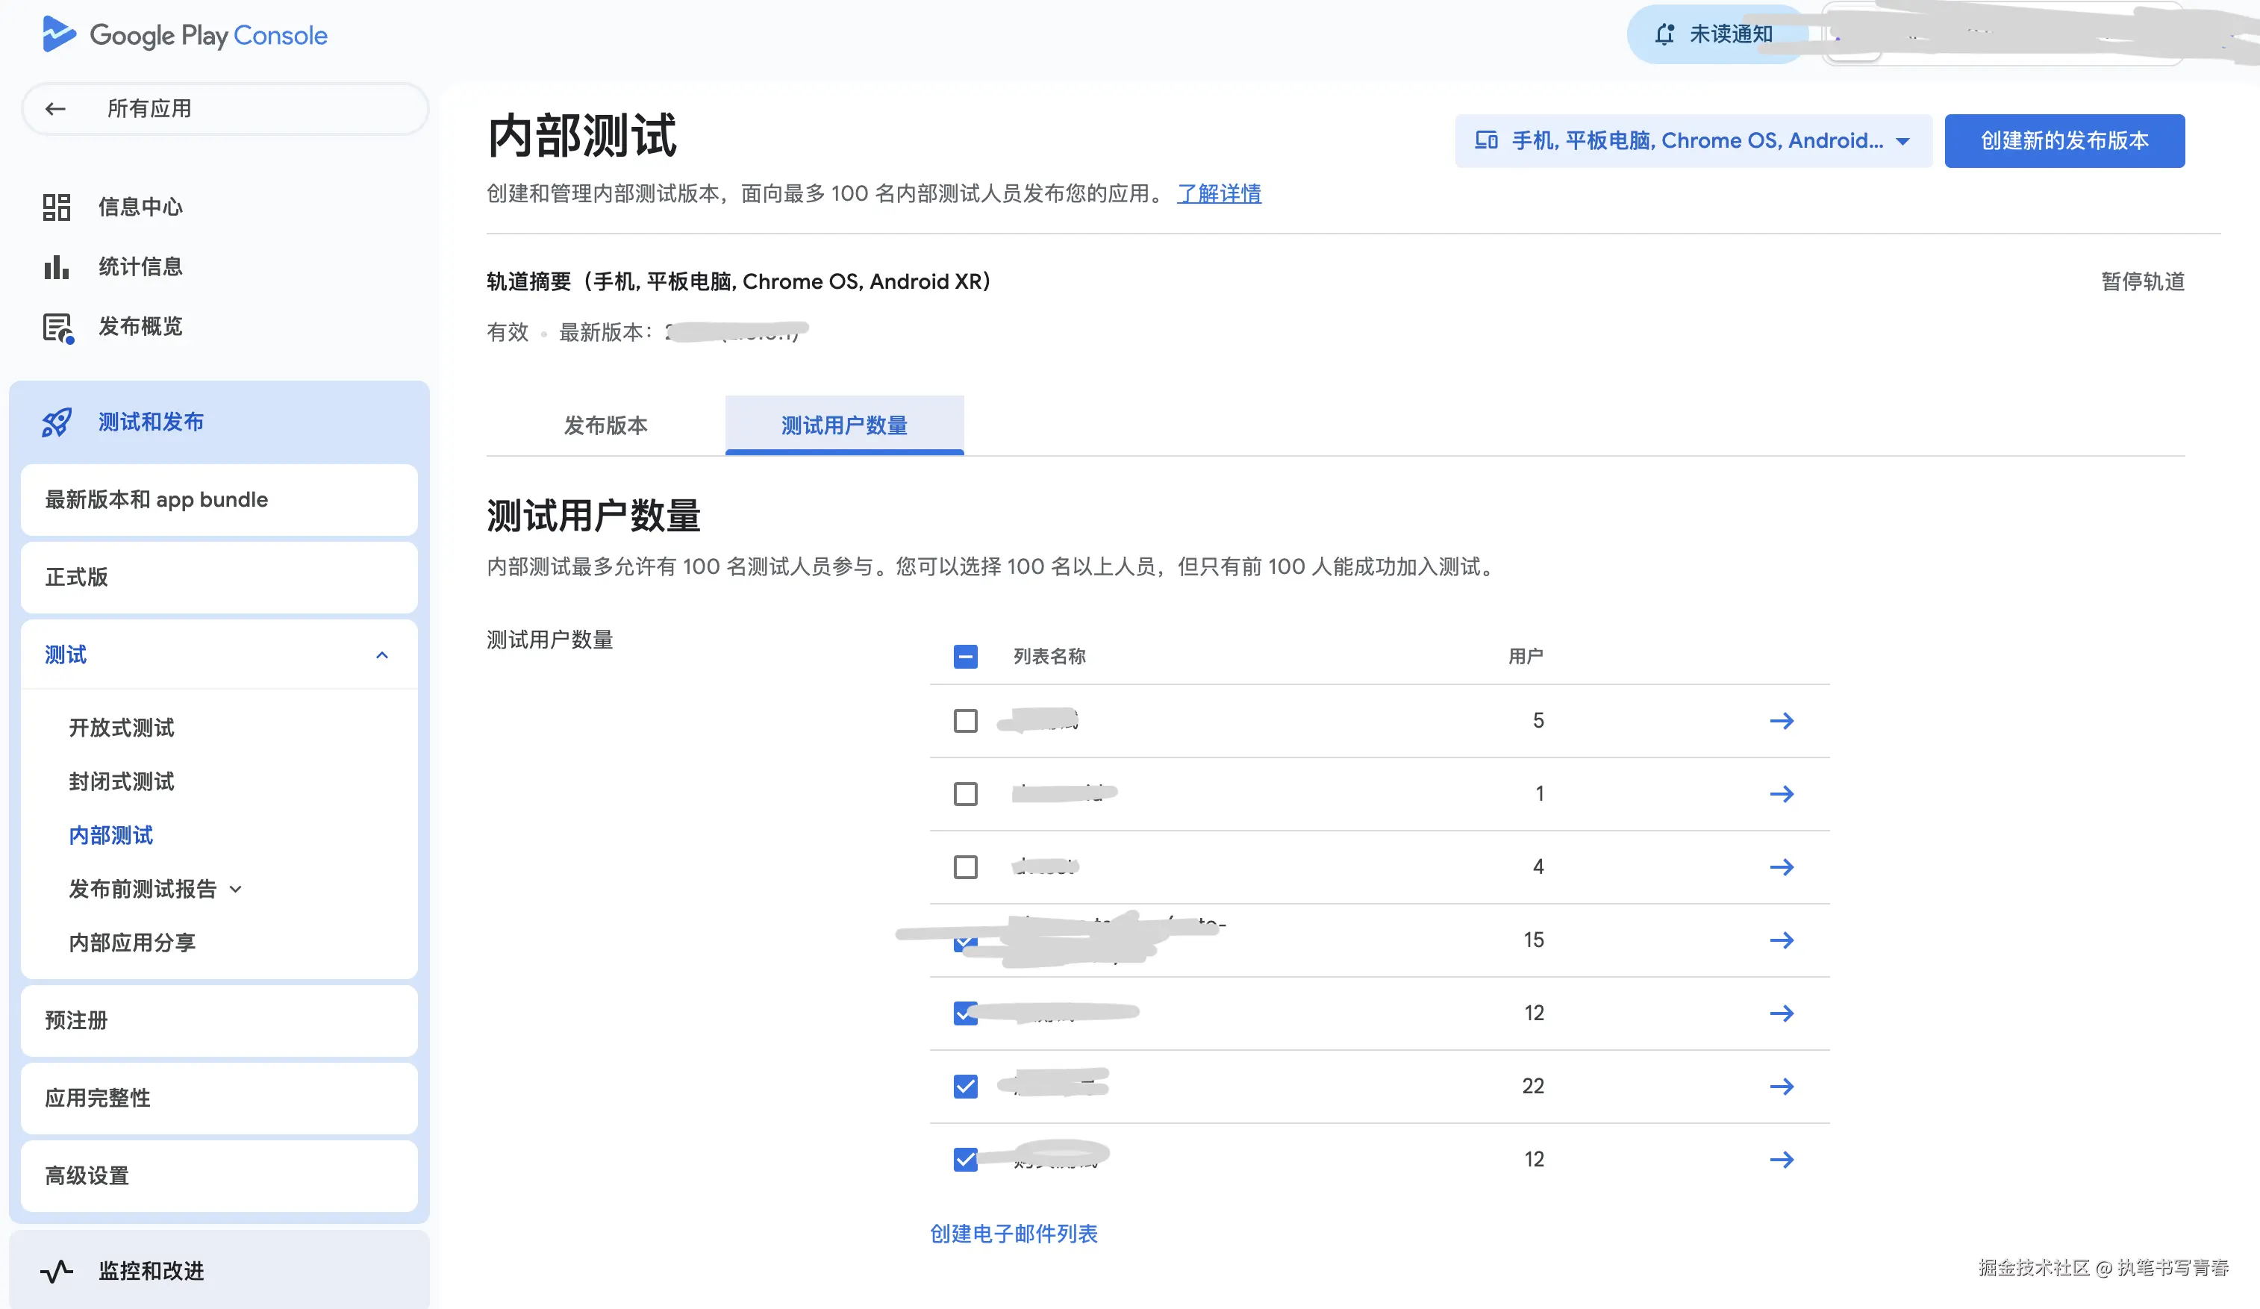Screen dimensions: 2260x1309
Task: 切换到发布版本标签页
Action: (605, 426)
